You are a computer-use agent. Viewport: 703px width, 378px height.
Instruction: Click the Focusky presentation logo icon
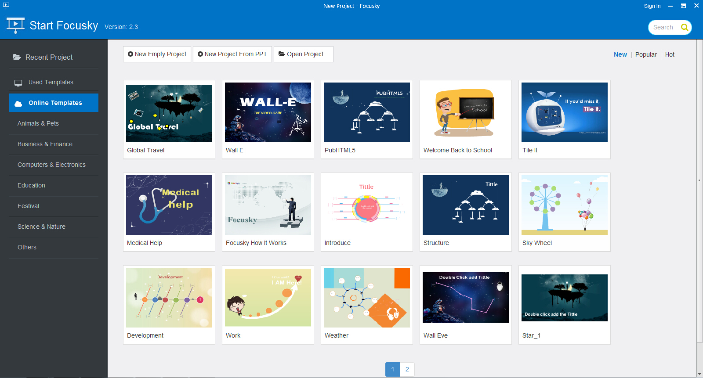tap(15, 25)
